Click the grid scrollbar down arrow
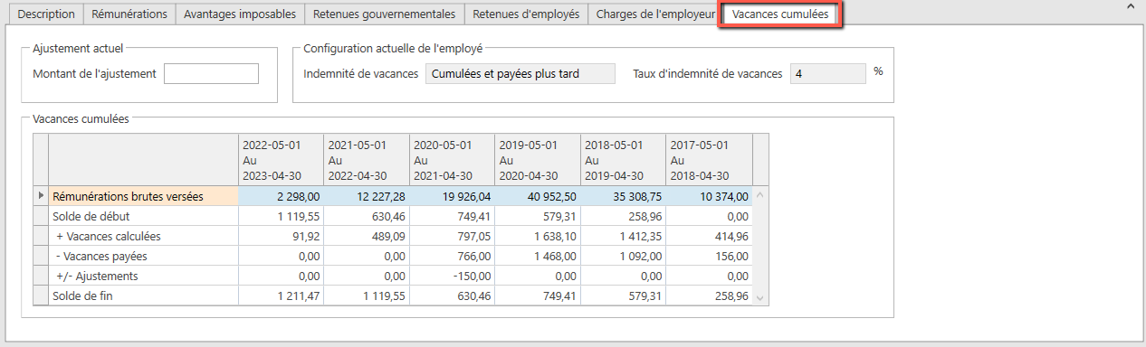Image resolution: width=1146 pixels, height=347 pixels. click(x=759, y=297)
